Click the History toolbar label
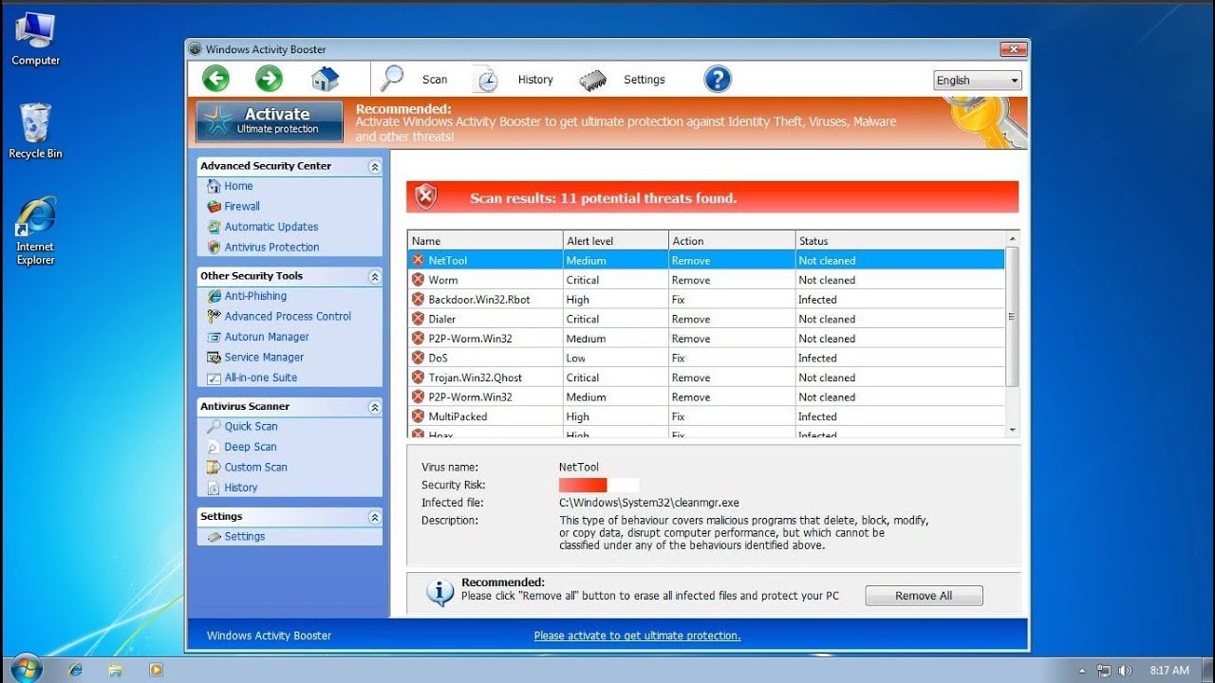Screen dimensions: 1215x683 click(535, 80)
